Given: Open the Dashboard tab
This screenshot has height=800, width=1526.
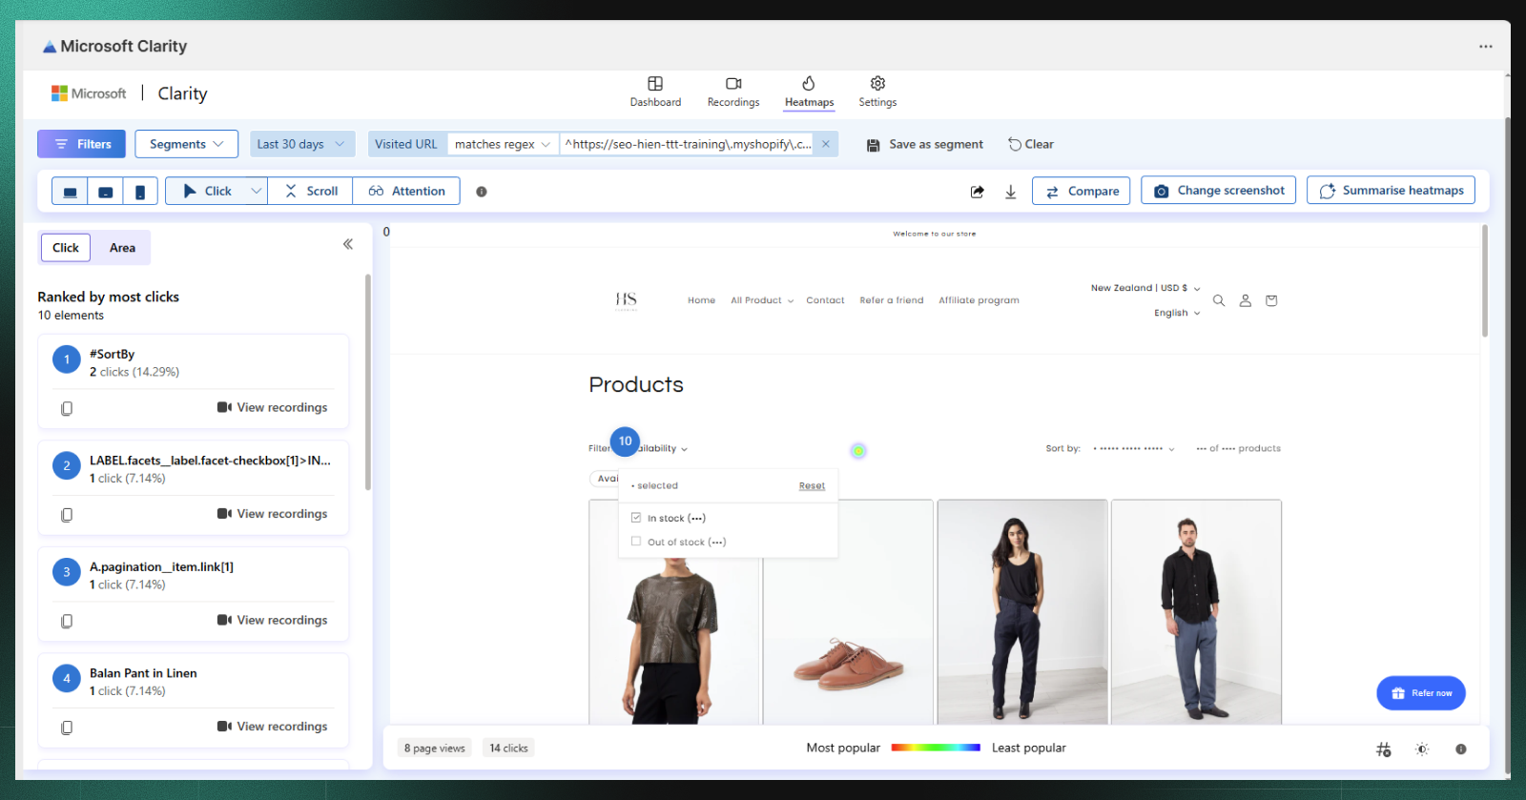Looking at the screenshot, I should pyautogui.click(x=655, y=92).
